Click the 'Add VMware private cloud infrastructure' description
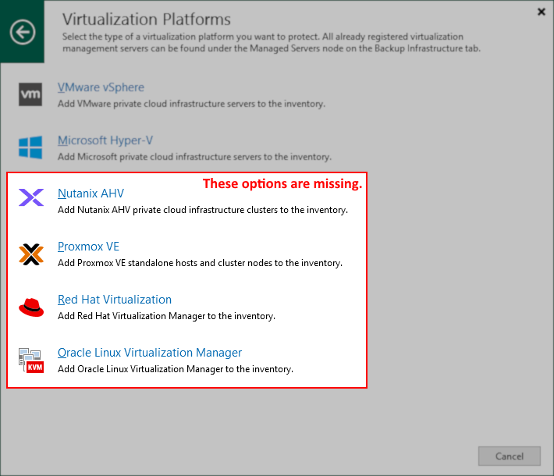The image size is (554, 476). point(191,104)
